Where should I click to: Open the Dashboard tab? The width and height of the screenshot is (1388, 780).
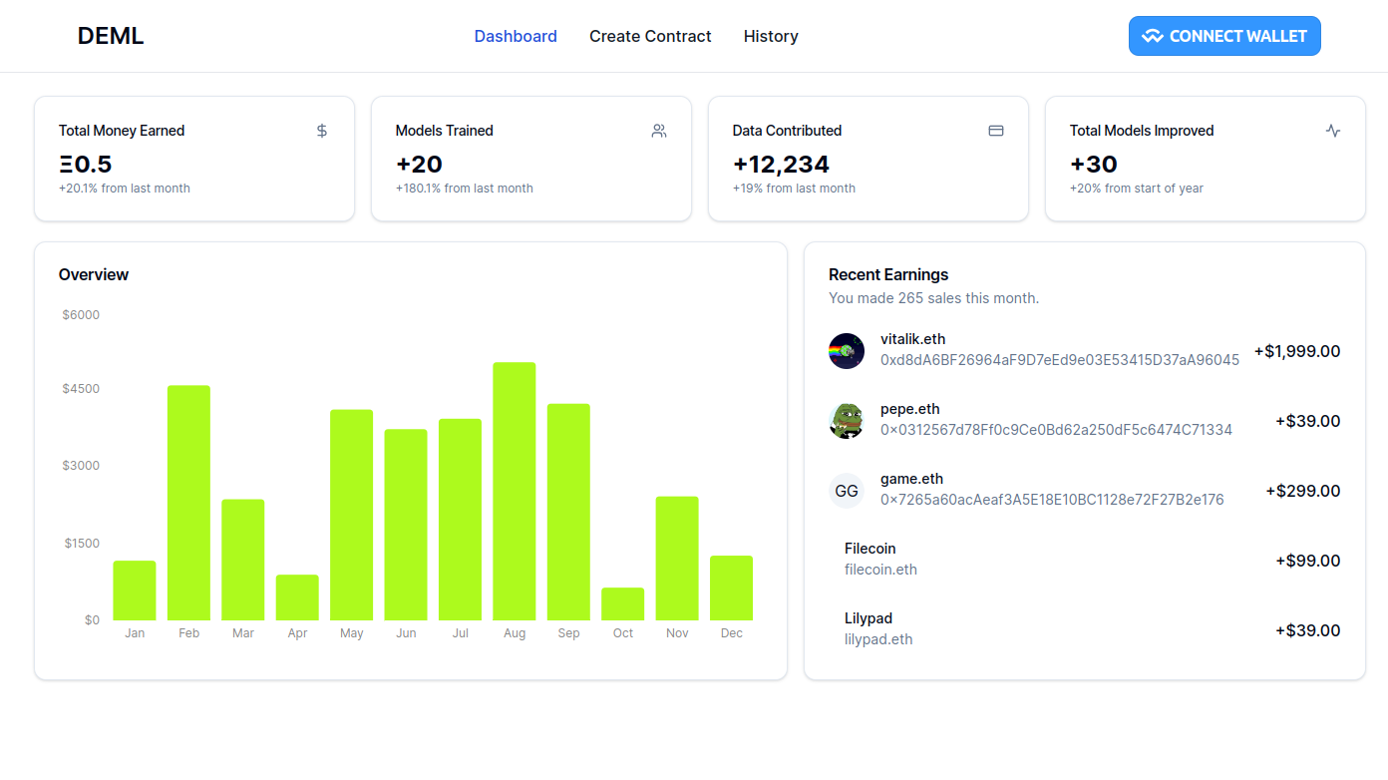pos(516,36)
